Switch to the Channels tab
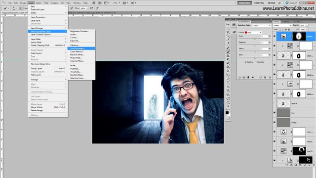 pos(285,22)
